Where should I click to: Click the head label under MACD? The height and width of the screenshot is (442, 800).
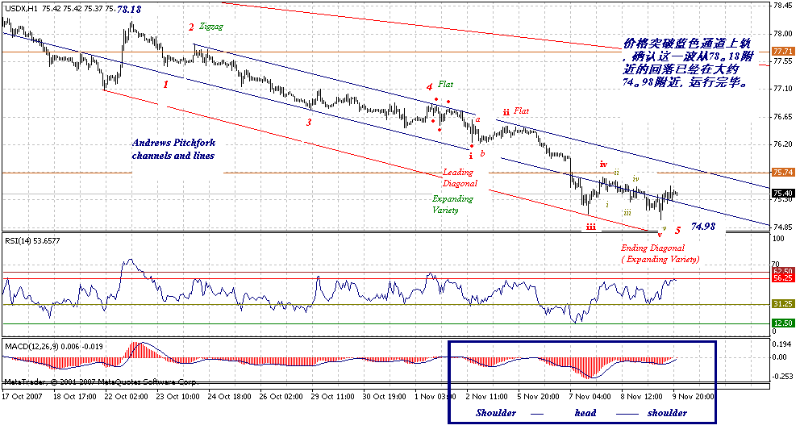coord(585,413)
